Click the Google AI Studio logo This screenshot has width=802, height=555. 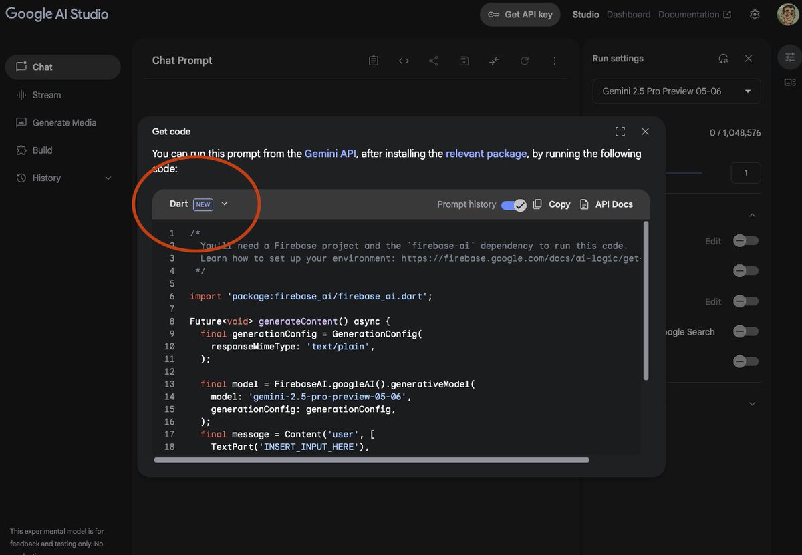(57, 14)
